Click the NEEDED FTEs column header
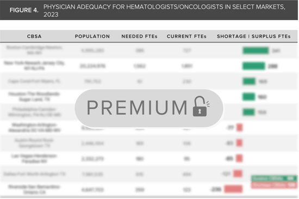This screenshot has width=299, height=199. click(139, 36)
